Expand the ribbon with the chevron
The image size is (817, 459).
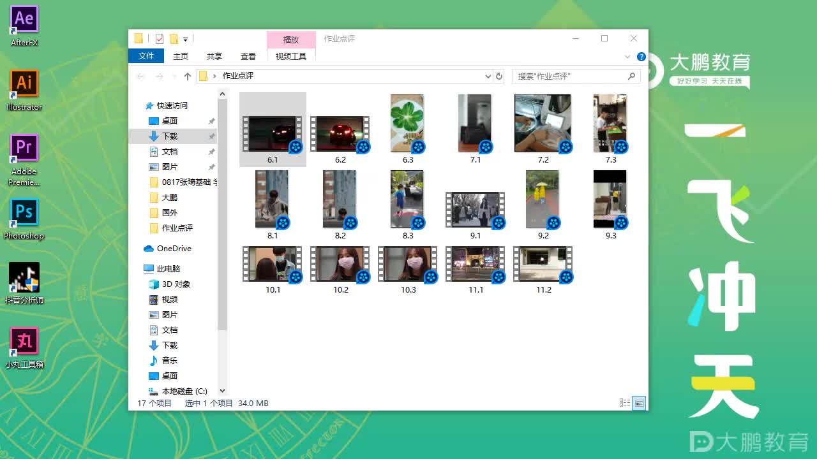pos(627,57)
